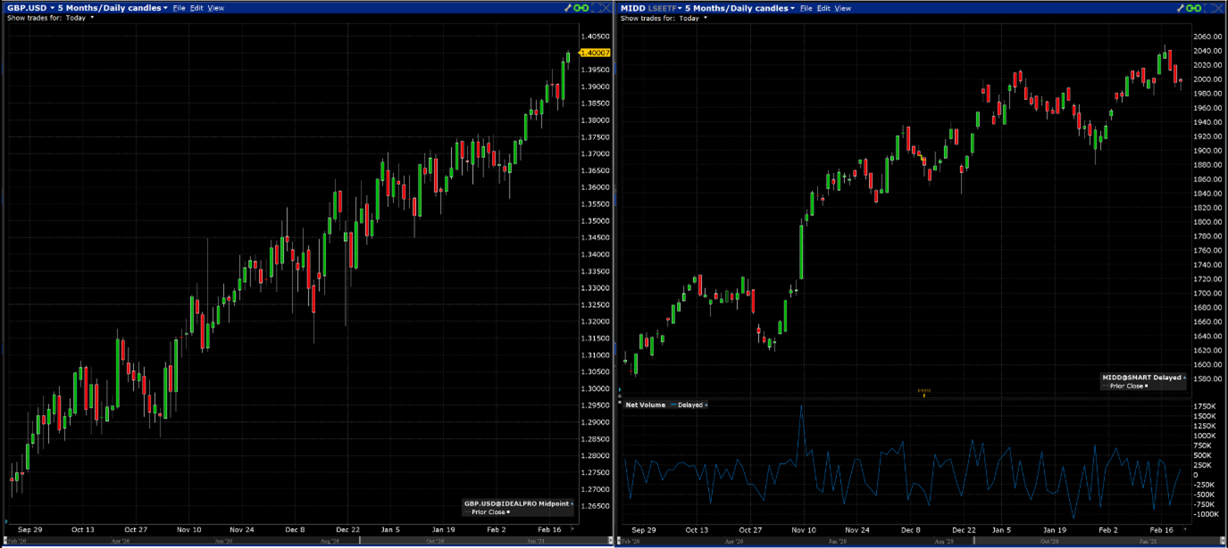Viewport: 1228px width, 548px height.
Task: Click the yellow 1.40007 current price label
Action: click(594, 54)
